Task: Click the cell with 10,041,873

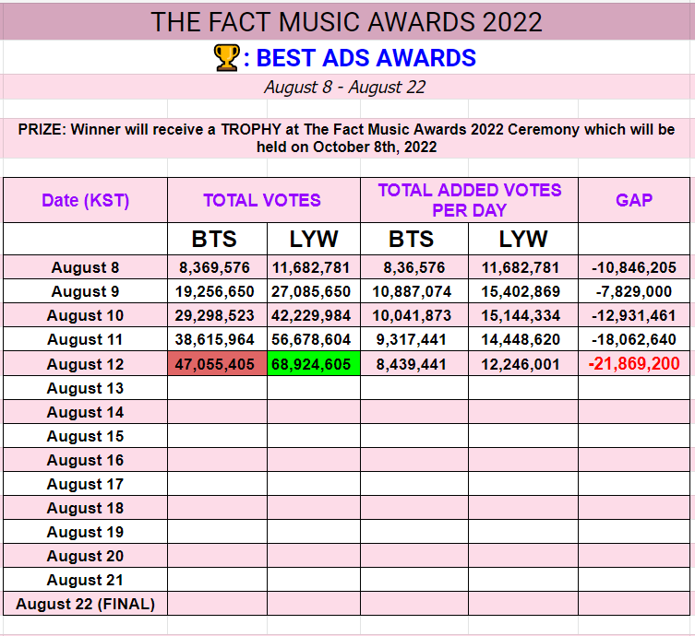Action: [414, 315]
